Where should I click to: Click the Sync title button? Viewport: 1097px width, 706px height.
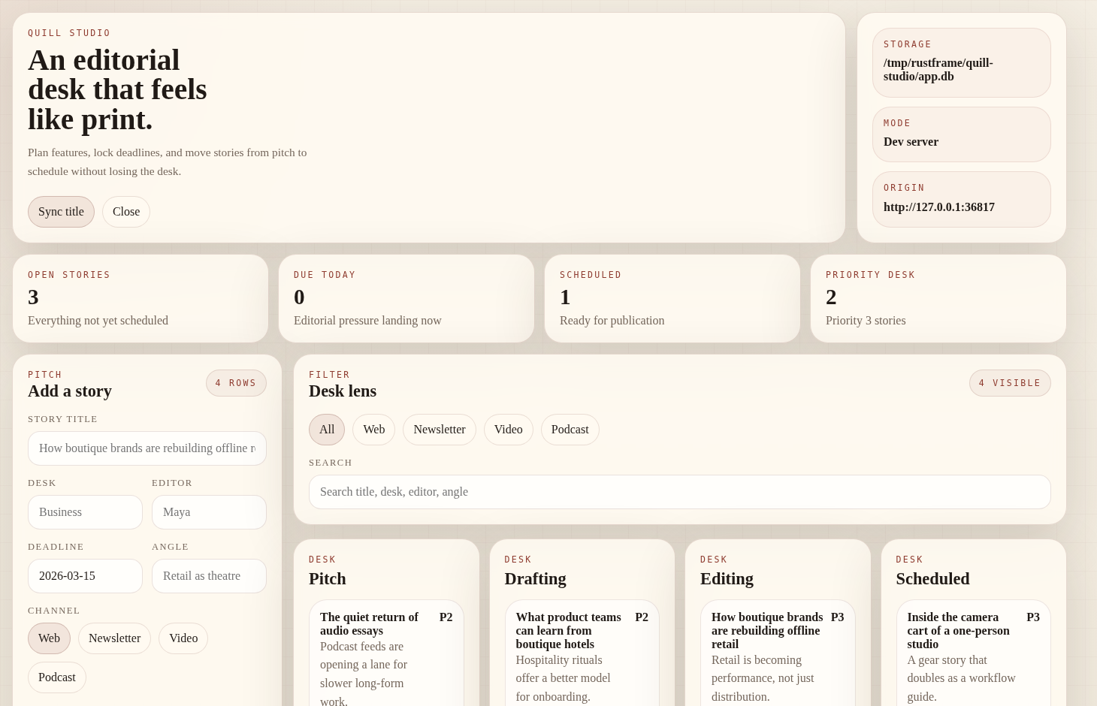[61, 211]
